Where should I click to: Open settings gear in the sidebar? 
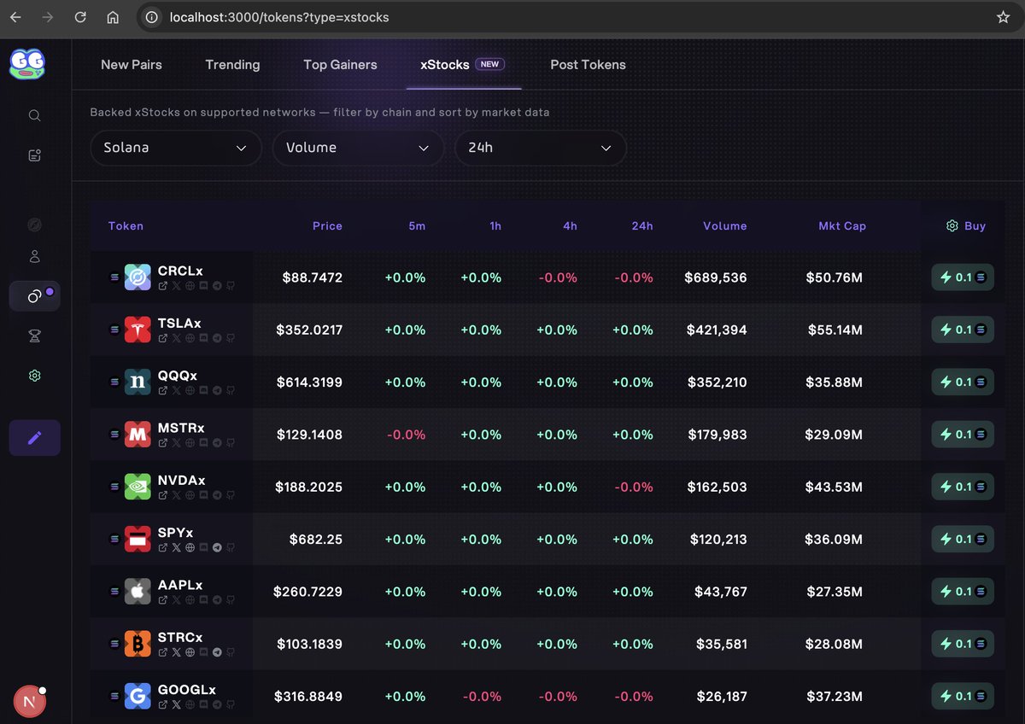pos(34,376)
